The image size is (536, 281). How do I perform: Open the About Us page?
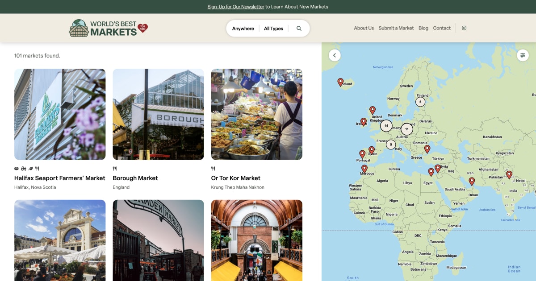pyautogui.click(x=364, y=28)
